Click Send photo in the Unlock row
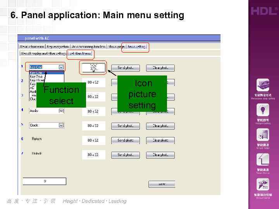 pyautogui.click(x=126, y=155)
